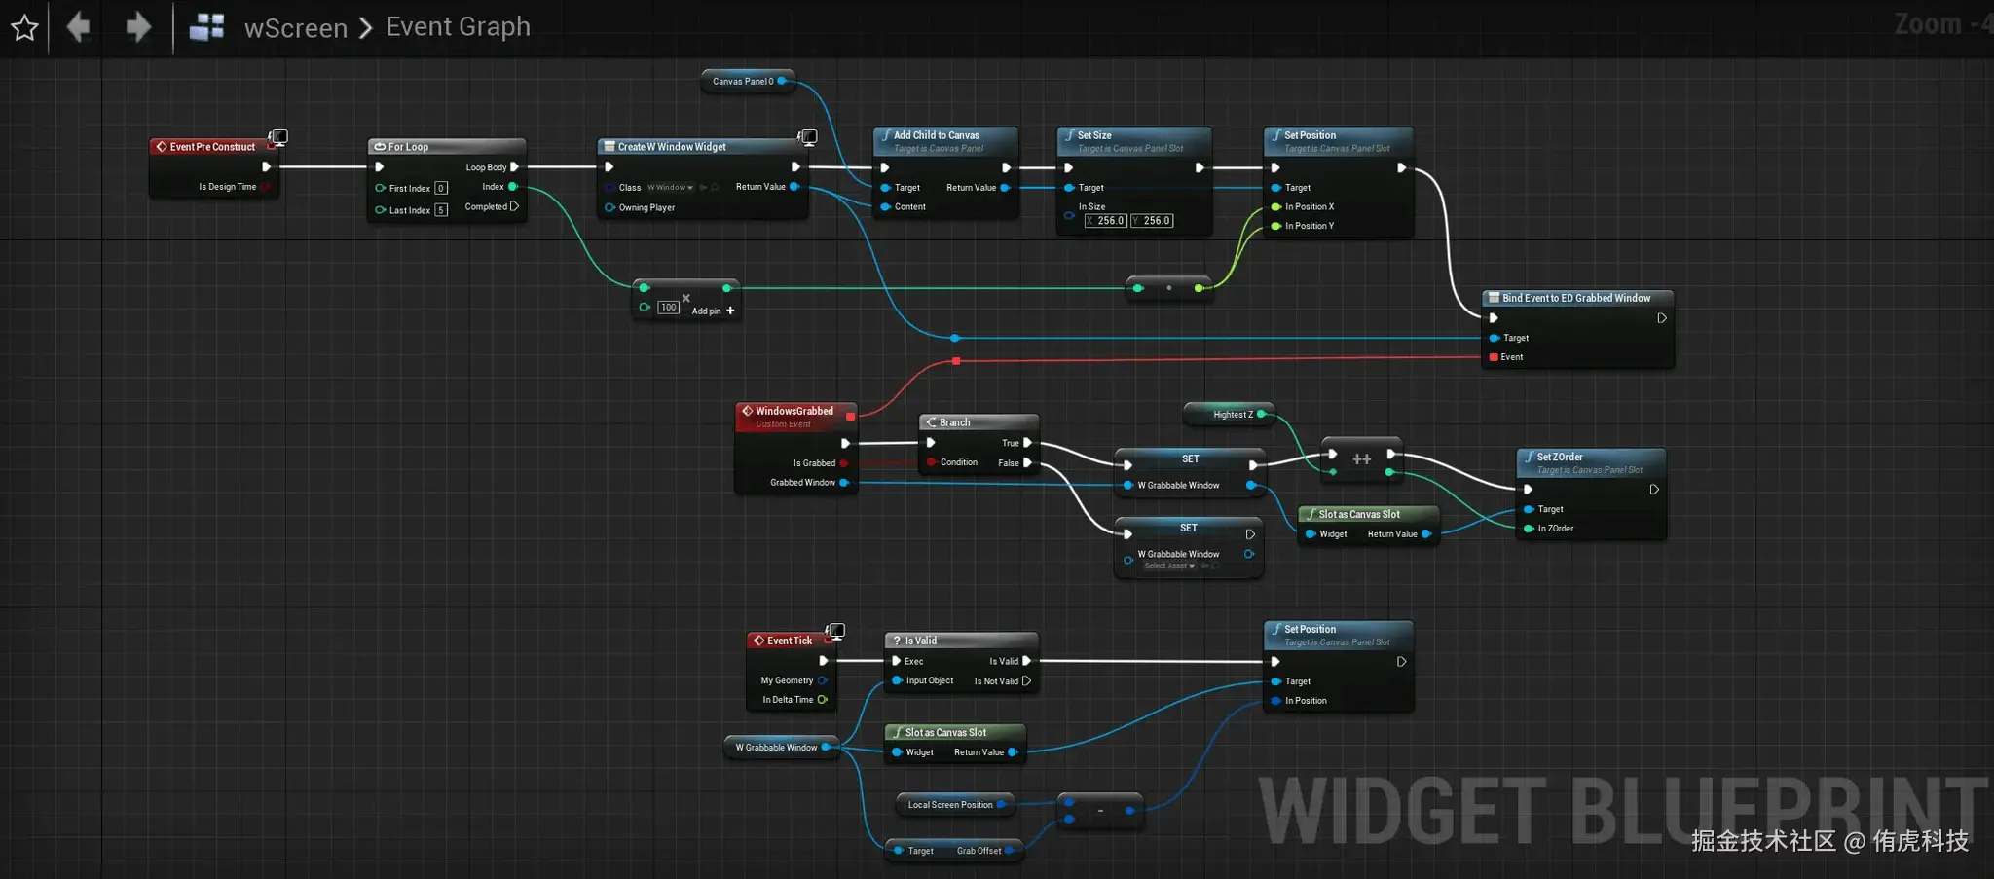Click the Set Size function icon

[x=1070, y=135]
